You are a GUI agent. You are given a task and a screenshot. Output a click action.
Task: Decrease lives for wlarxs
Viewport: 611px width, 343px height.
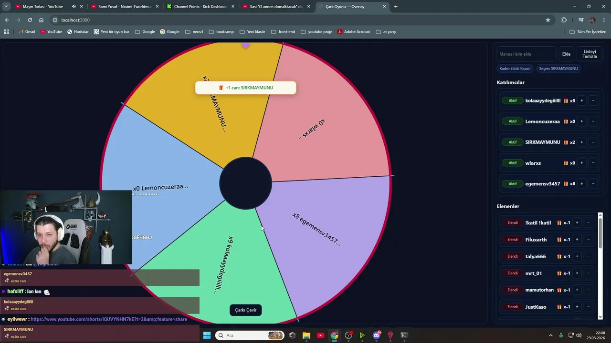[593, 163]
